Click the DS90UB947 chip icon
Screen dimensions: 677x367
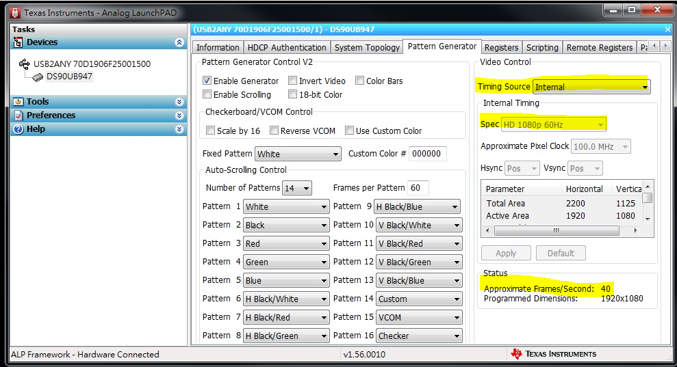(38, 77)
